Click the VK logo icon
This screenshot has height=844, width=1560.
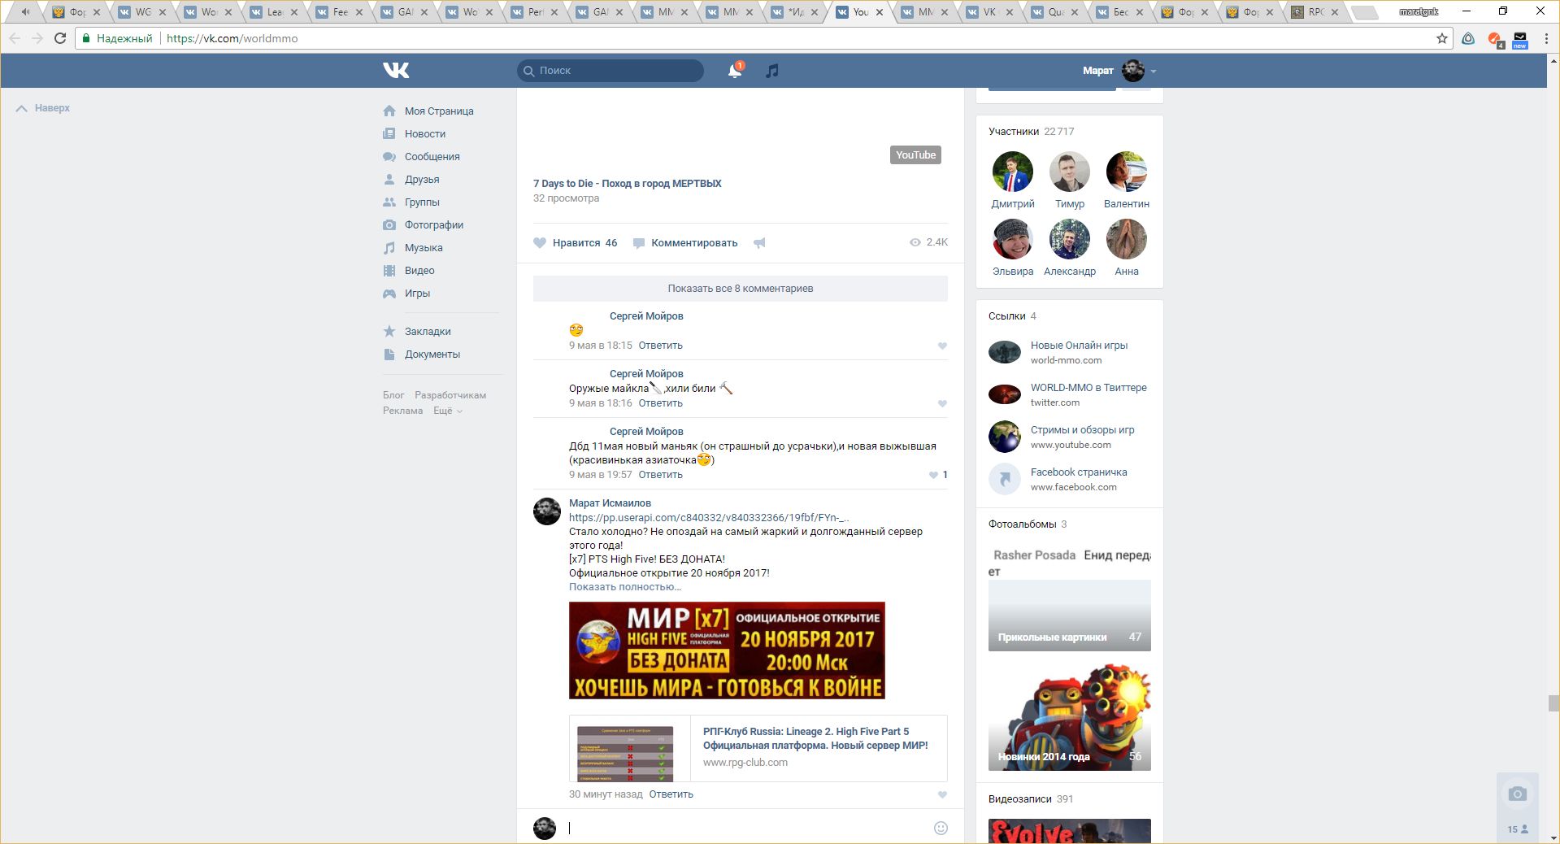[x=396, y=71]
